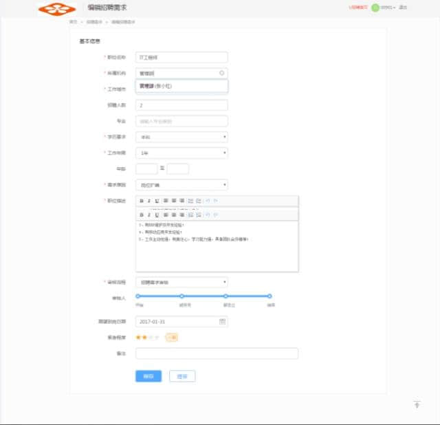Set urgency to the fourth star
The height and width of the screenshot is (425, 440).
pos(157,337)
